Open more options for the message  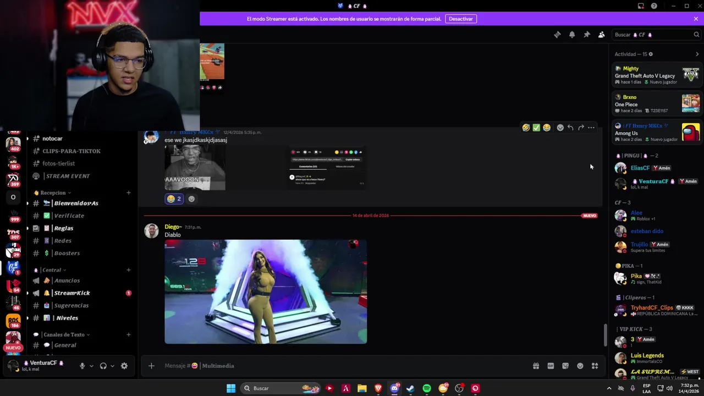click(591, 128)
